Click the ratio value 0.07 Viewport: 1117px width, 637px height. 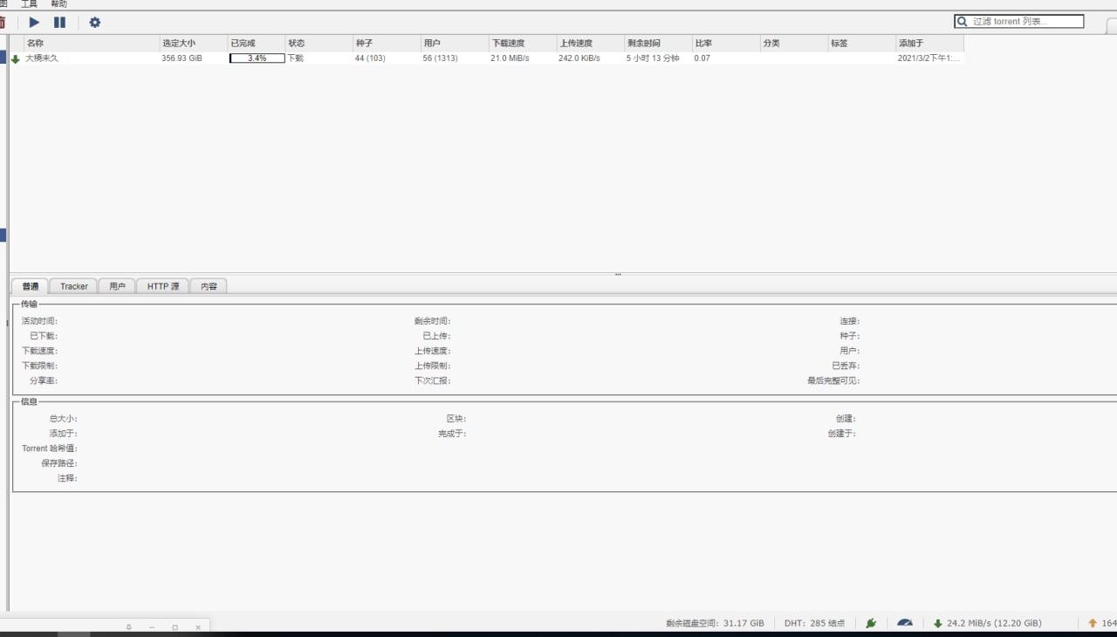(x=702, y=58)
